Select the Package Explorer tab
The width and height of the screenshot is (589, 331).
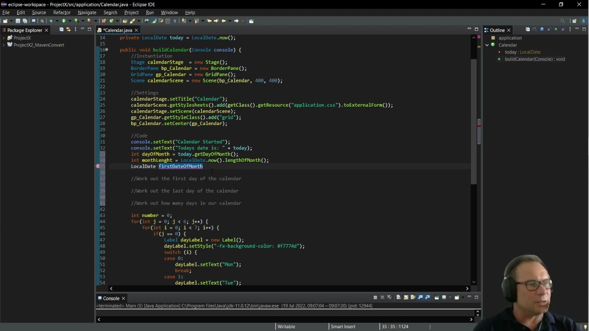pyautogui.click(x=24, y=30)
